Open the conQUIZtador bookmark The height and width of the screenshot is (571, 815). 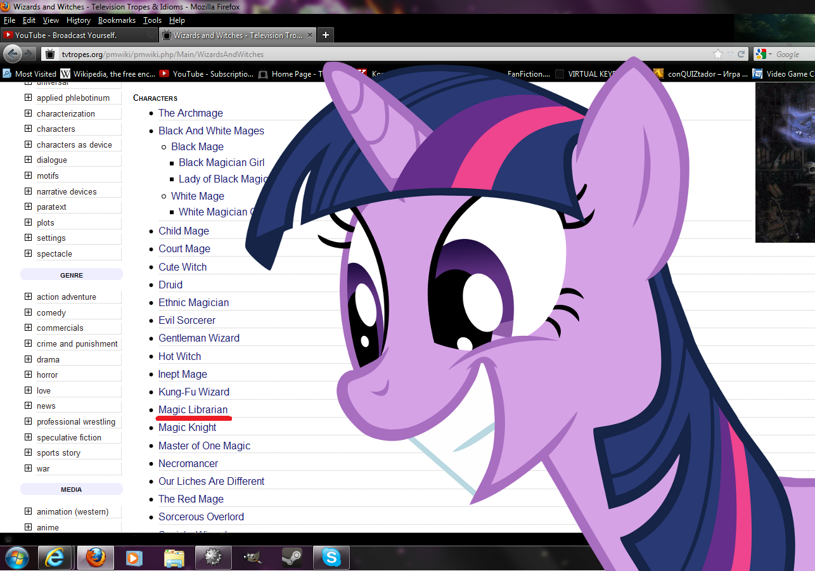click(x=701, y=74)
